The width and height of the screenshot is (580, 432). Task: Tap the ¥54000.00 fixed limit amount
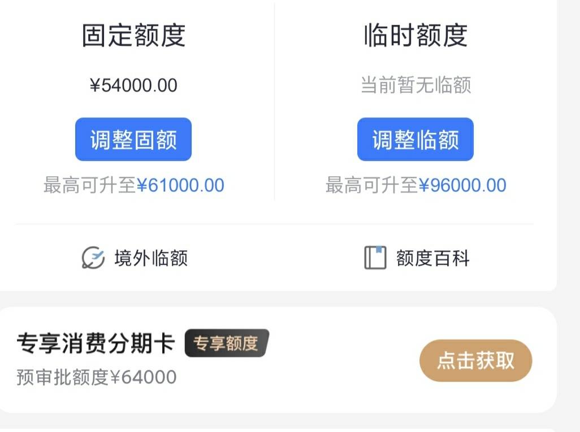[133, 85]
